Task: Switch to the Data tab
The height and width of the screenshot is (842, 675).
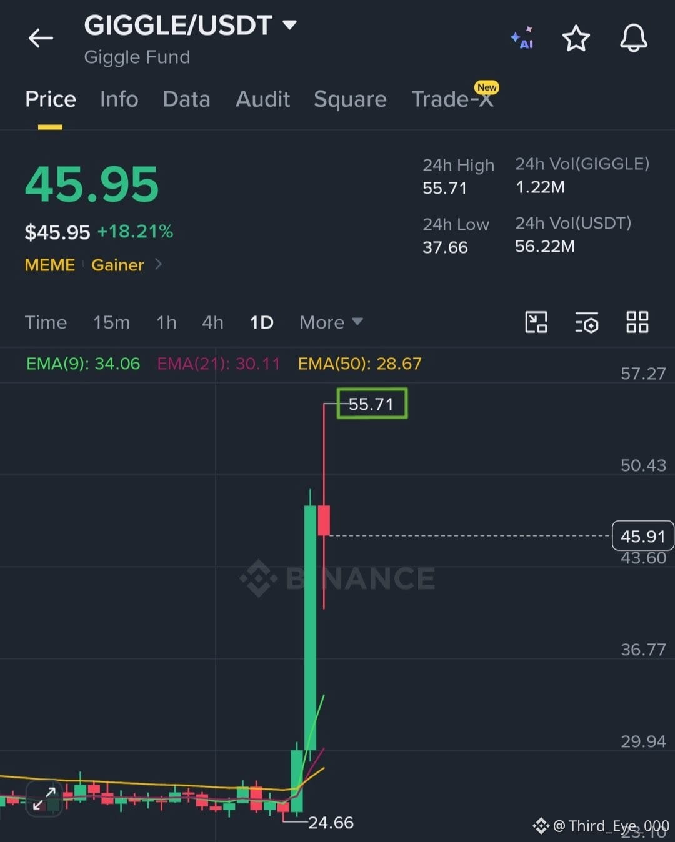Action: pos(186,99)
